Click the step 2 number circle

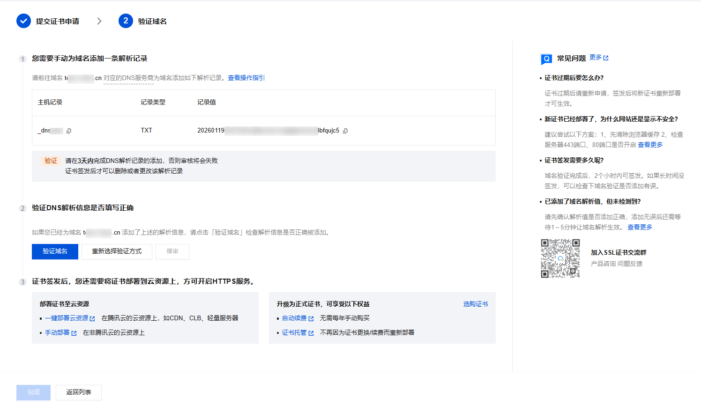tap(126, 21)
